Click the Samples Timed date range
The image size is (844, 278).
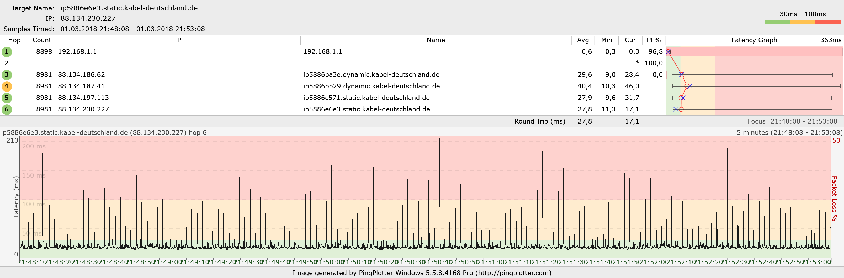(133, 29)
